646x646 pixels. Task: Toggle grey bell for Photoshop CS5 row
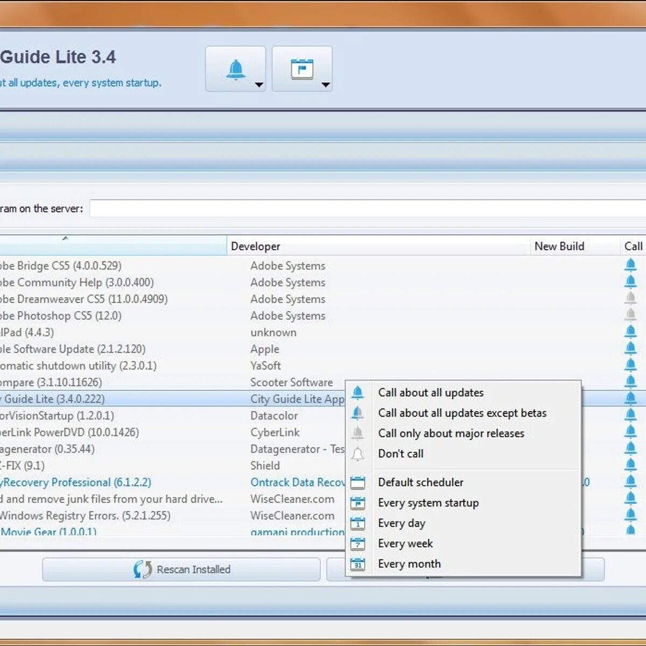(630, 315)
